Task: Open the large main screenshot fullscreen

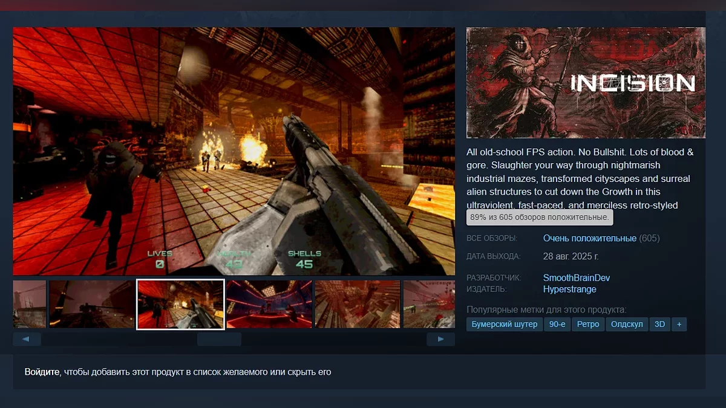Action: pyautogui.click(x=234, y=151)
